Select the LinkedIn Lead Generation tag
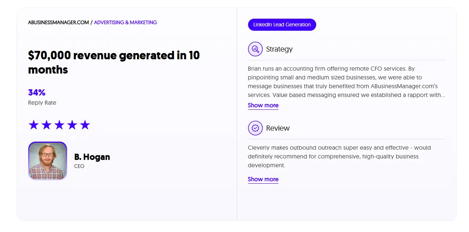The height and width of the screenshot is (232, 469). pyautogui.click(x=282, y=25)
